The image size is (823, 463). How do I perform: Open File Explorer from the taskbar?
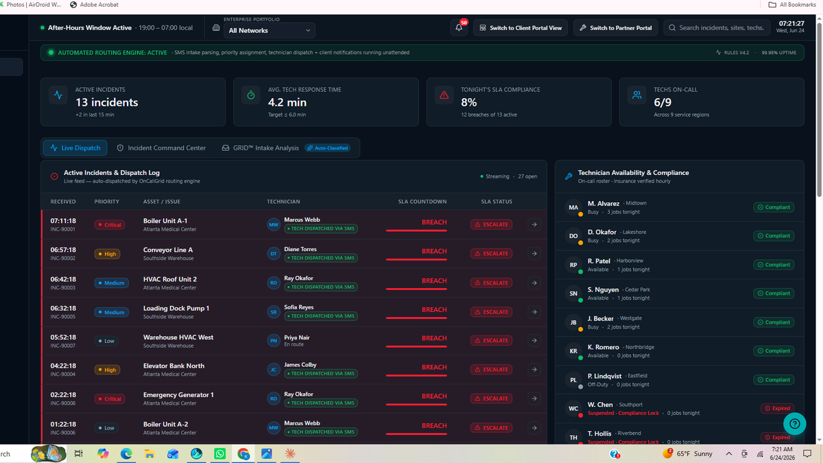click(149, 453)
